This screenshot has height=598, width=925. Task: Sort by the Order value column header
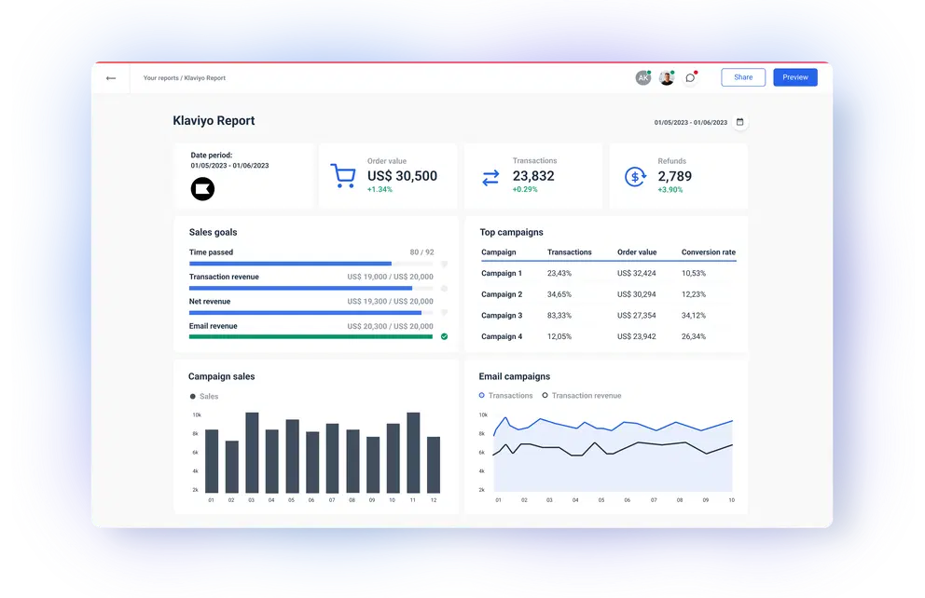click(x=637, y=252)
